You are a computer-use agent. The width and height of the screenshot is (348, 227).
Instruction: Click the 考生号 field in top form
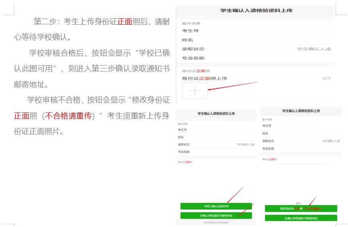tap(190, 31)
